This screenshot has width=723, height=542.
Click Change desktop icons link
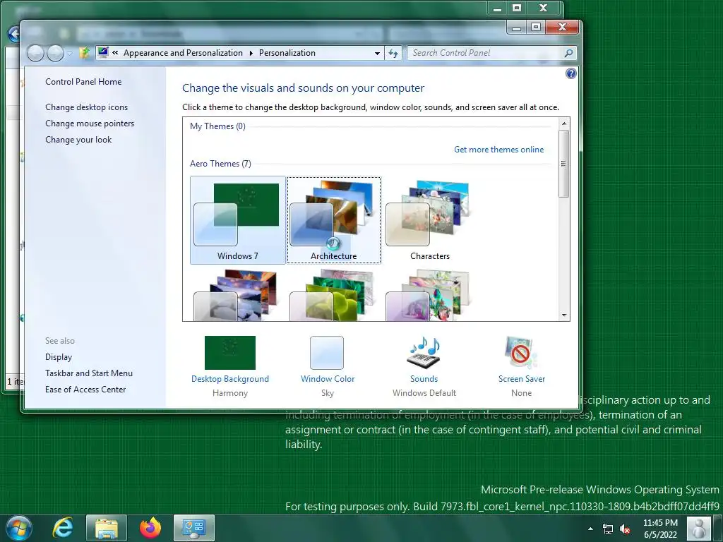coord(86,107)
